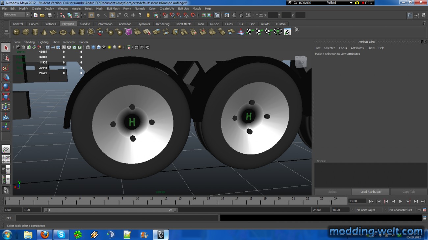Click the purple cube shelf icon
The width and height of the screenshot is (428, 240).
click(128, 32)
